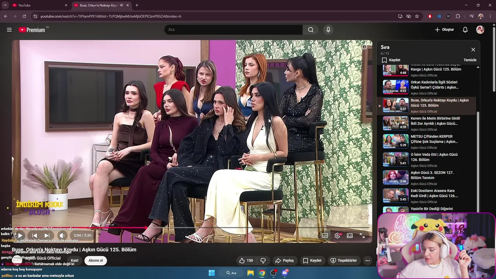496x279 pixels.
Task: Share the video via Paylaş
Action: 284,260
